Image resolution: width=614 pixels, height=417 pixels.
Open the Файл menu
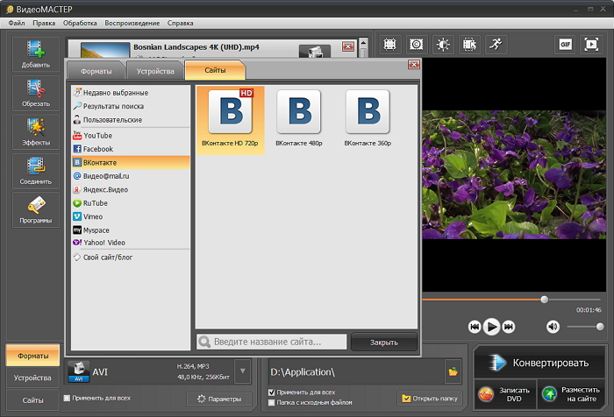click(x=17, y=23)
